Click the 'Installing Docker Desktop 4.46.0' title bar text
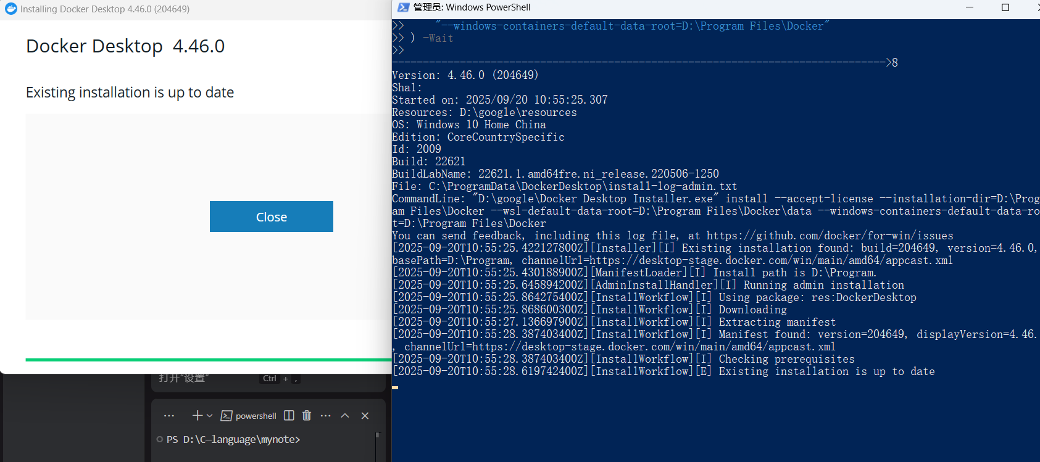Screen dimensions: 1040x462 105,9
